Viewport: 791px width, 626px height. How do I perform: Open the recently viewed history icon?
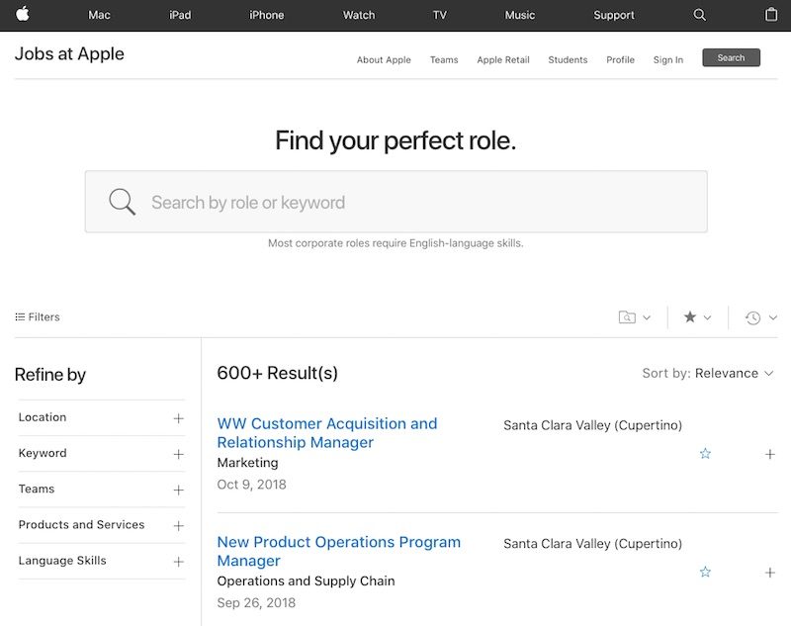click(753, 317)
